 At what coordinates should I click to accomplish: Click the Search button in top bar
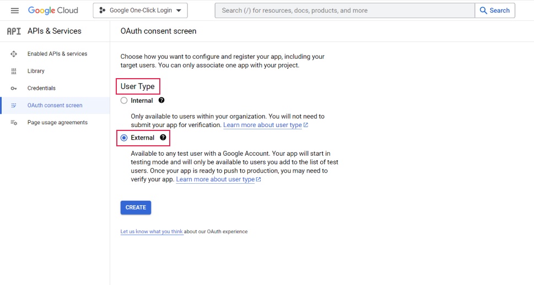(x=494, y=10)
